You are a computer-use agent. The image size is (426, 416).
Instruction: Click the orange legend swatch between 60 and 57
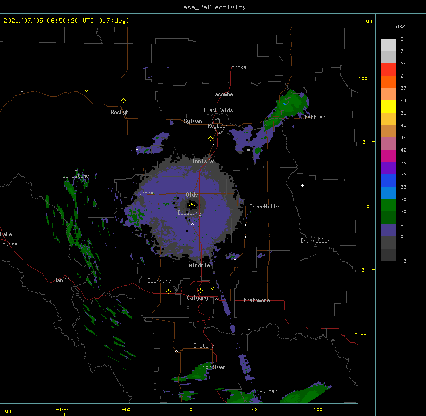pos(388,82)
